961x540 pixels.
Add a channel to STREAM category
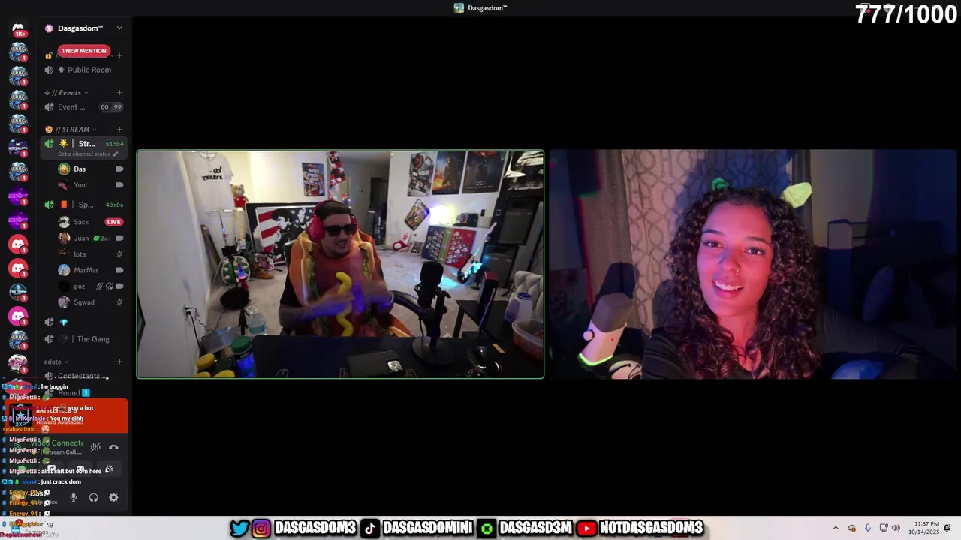click(x=119, y=130)
